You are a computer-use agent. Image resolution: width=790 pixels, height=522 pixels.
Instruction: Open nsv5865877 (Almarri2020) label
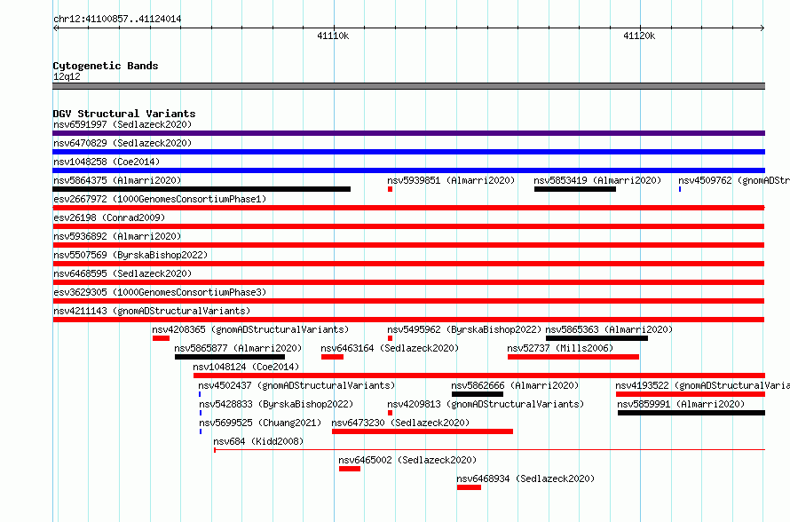pyautogui.click(x=238, y=348)
